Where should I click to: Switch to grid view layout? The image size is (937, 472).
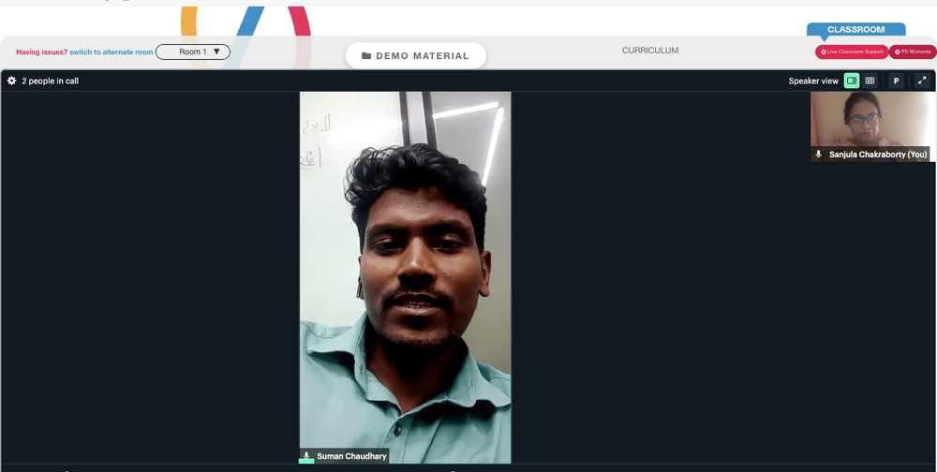tap(870, 81)
